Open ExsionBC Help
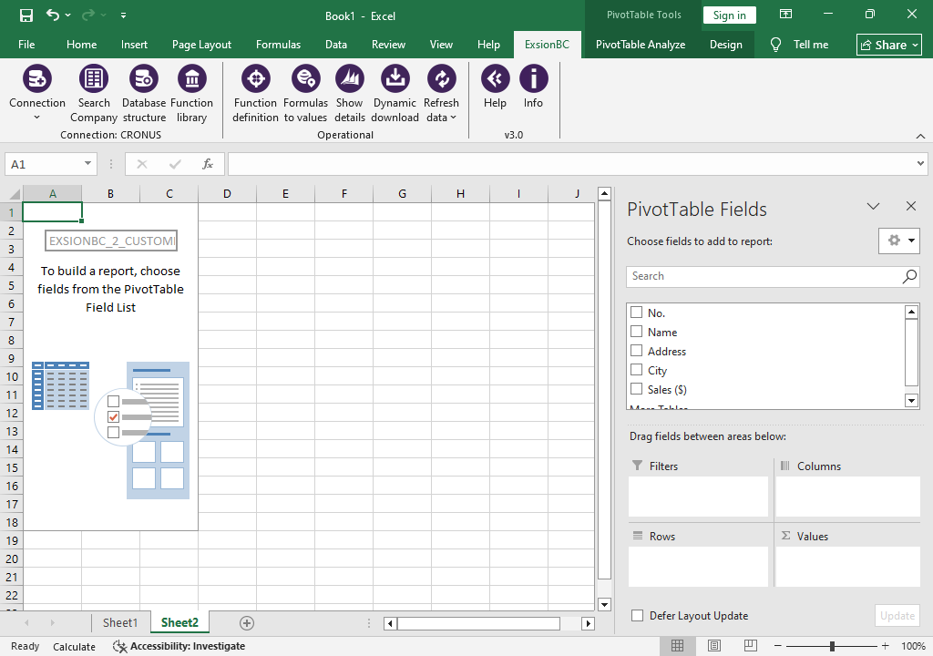933x656 pixels. click(x=495, y=87)
